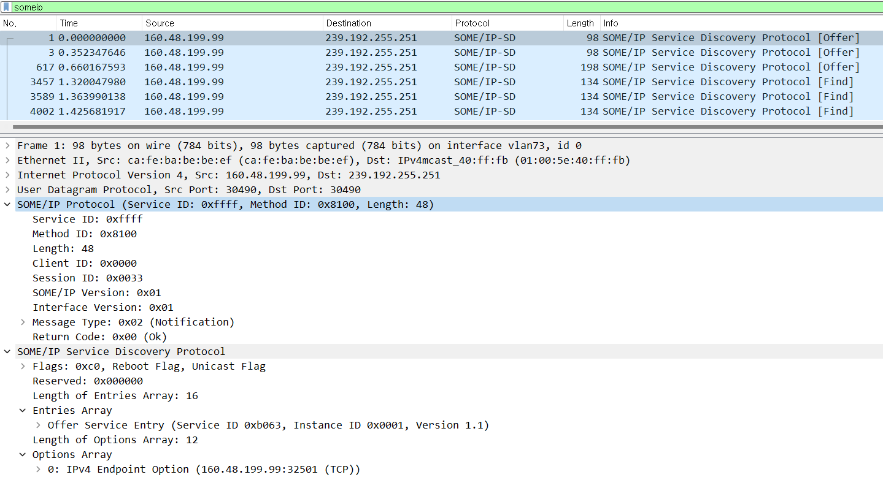The width and height of the screenshot is (883, 488).
Task: Click SOME/IP-SD protocol cell of packet 4002
Action: point(485,112)
